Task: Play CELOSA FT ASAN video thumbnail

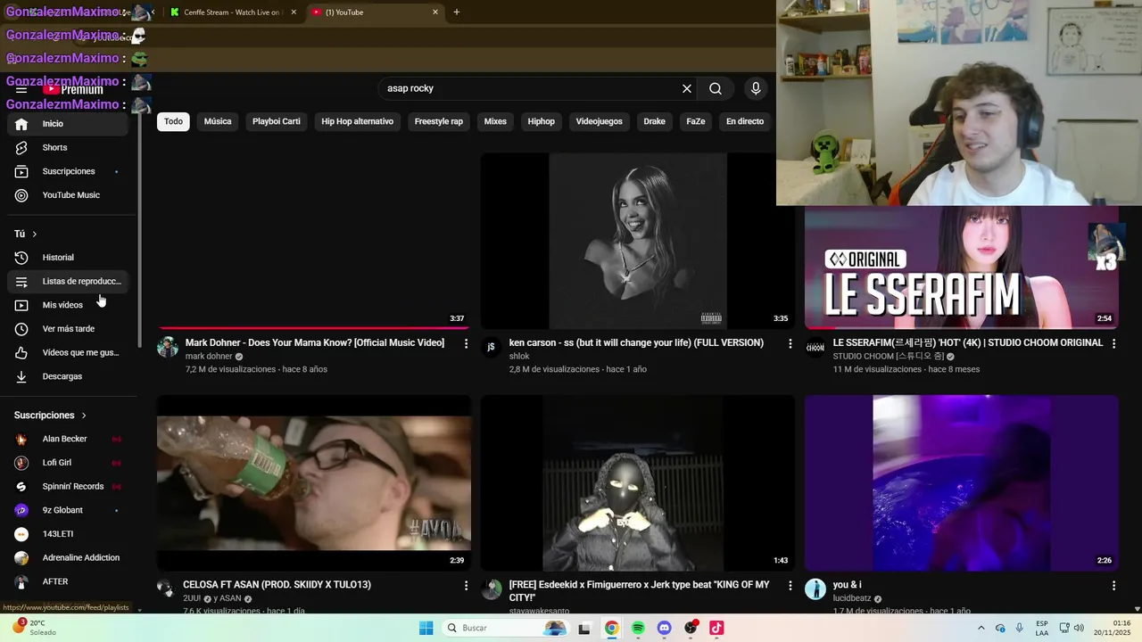Action: (314, 482)
